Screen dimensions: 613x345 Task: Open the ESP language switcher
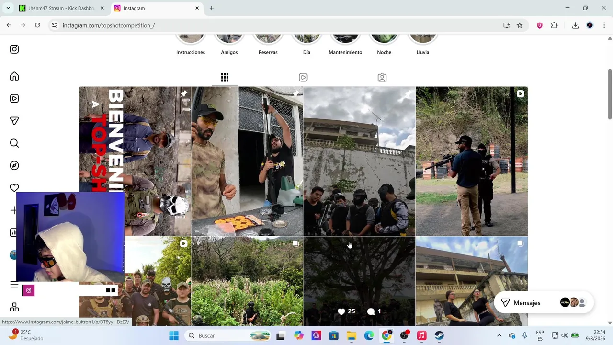pyautogui.click(x=540, y=335)
